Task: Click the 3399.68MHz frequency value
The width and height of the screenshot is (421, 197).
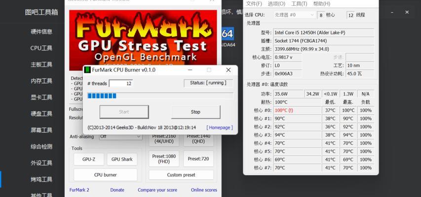Action: [x=324, y=49]
